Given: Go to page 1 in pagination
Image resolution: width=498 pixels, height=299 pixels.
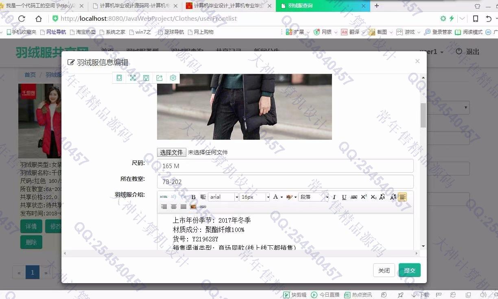Looking at the screenshot, I should [33, 273].
